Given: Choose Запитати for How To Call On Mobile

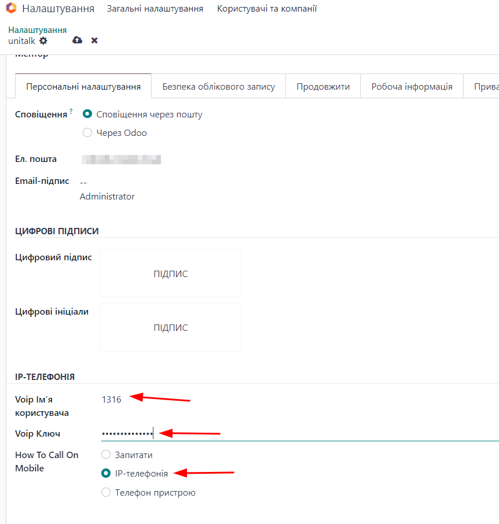Looking at the screenshot, I should coord(106,455).
